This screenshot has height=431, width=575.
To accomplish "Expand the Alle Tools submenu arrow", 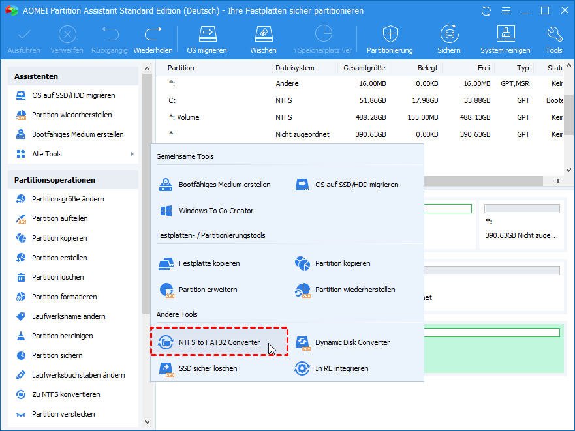I will click(x=132, y=154).
